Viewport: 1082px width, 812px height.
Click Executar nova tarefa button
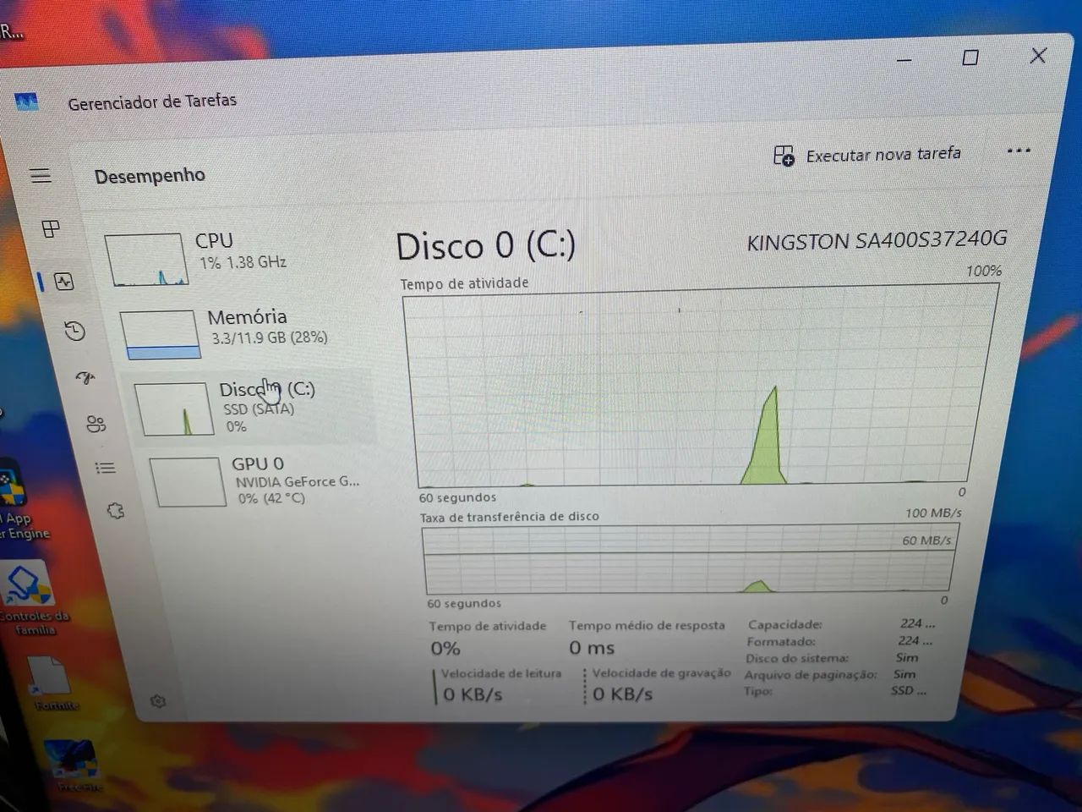[x=867, y=155]
